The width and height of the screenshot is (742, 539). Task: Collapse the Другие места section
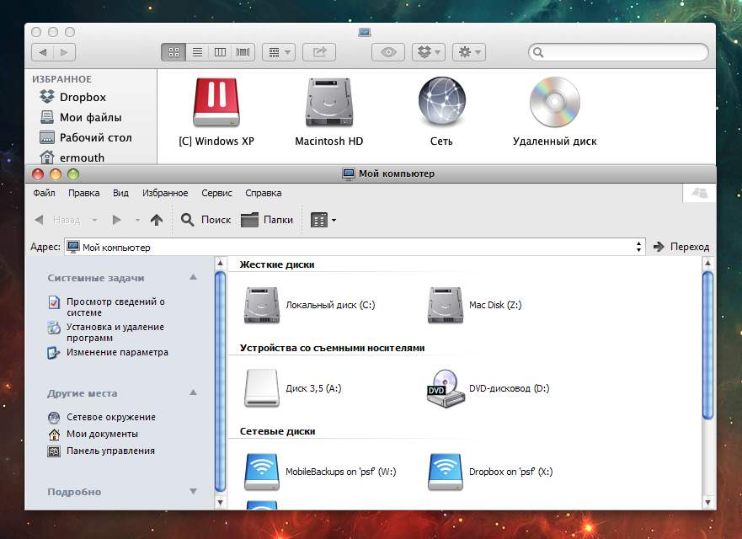193,392
